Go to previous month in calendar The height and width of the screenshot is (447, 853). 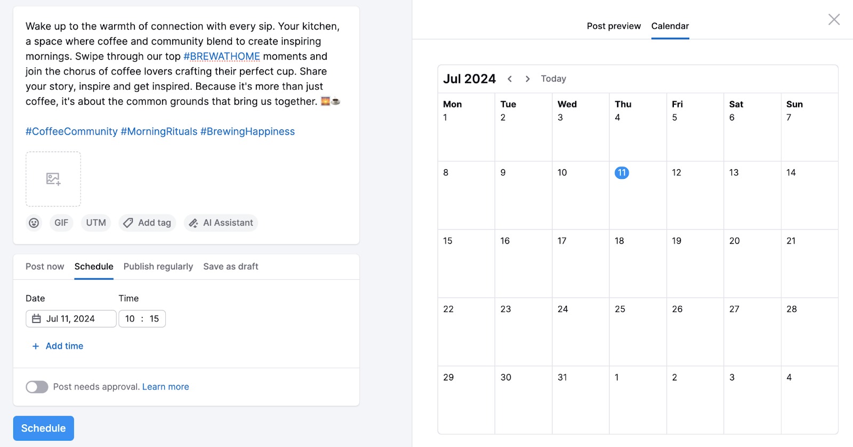coord(510,79)
